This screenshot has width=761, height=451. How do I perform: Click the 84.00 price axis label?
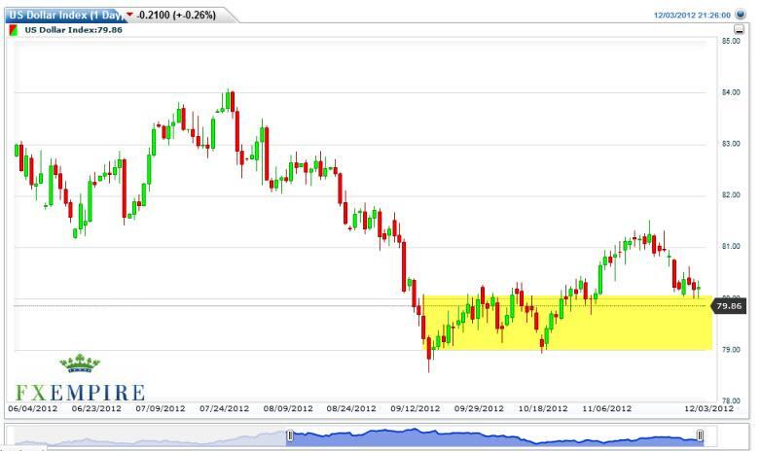tap(731, 92)
